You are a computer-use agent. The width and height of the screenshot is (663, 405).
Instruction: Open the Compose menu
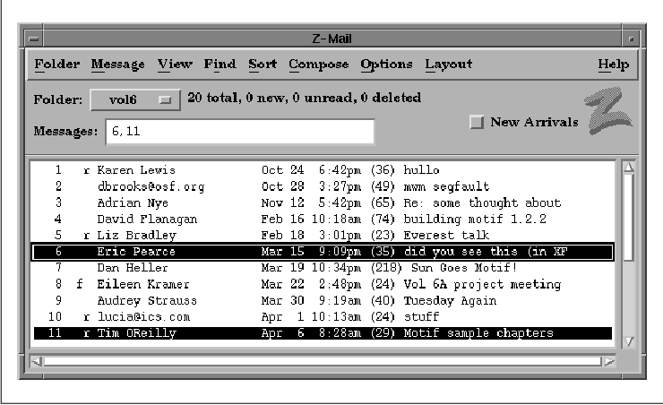point(318,65)
